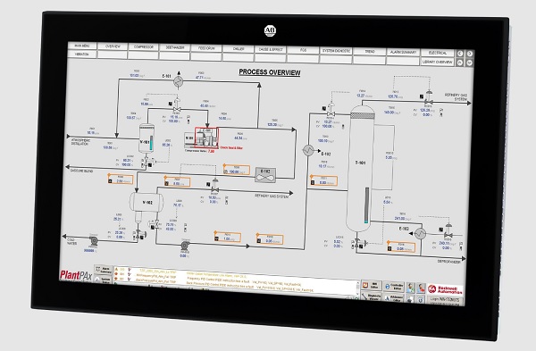Open the HMI Editor footer button
The image size is (536, 351).
tap(372, 286)
